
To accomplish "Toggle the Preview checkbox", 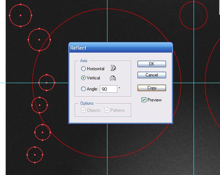I will click(144, 100).
